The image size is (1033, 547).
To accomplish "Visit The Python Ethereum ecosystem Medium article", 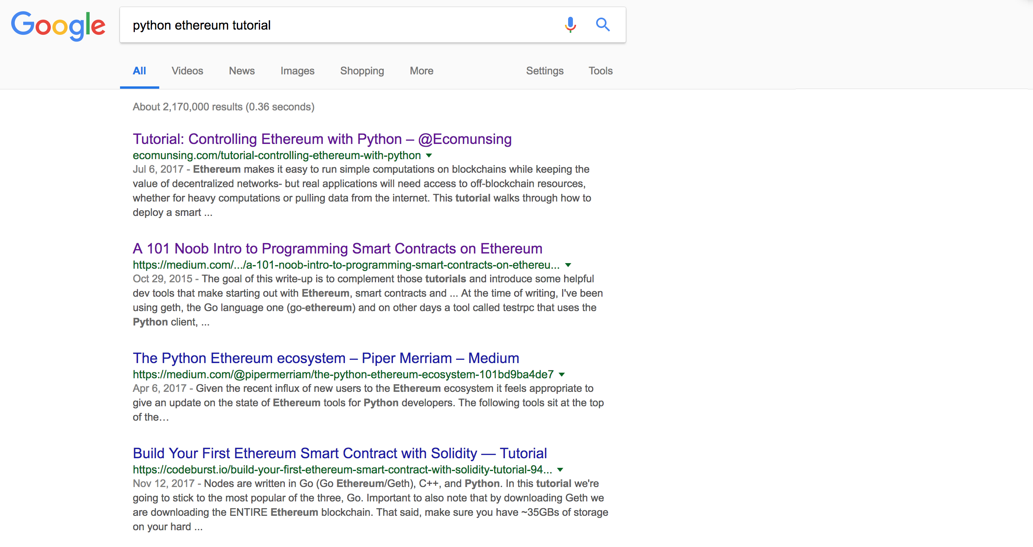I will [325, 358].
